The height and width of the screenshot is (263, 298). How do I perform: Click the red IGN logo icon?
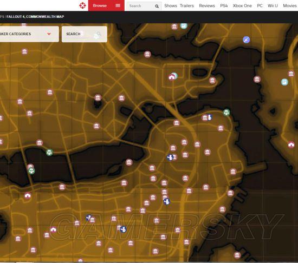[x=82, y=5]
